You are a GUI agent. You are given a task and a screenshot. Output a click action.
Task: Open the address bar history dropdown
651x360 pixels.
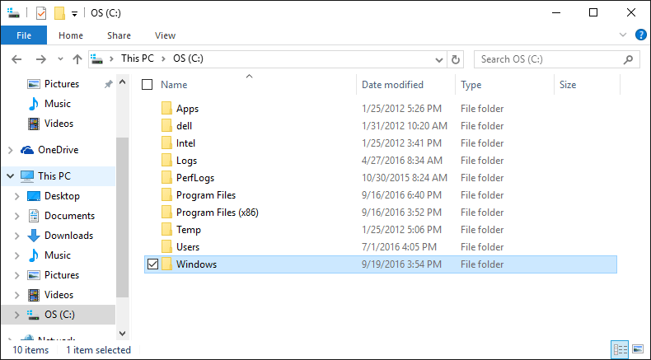[x=439, y=60]
